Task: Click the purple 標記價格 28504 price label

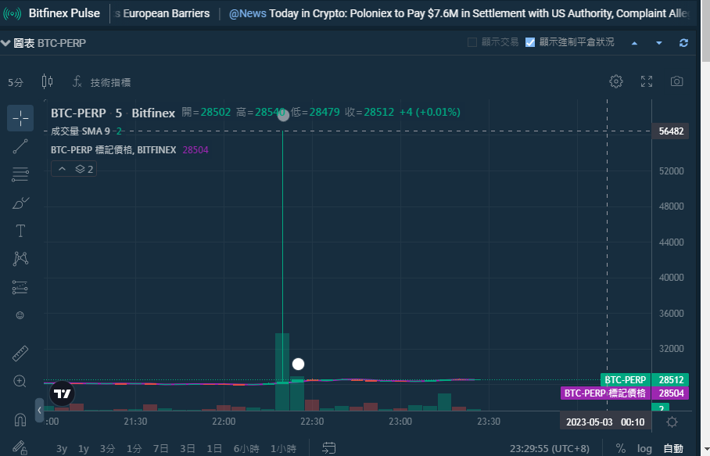Action: pyautogui.click(x=625, y=393)
